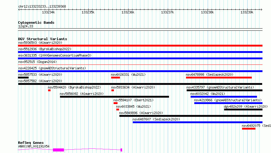Click the right arrow of the ruler

262,10
